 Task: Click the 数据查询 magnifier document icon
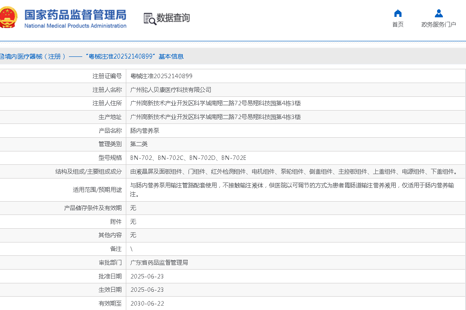coord(150,19)
